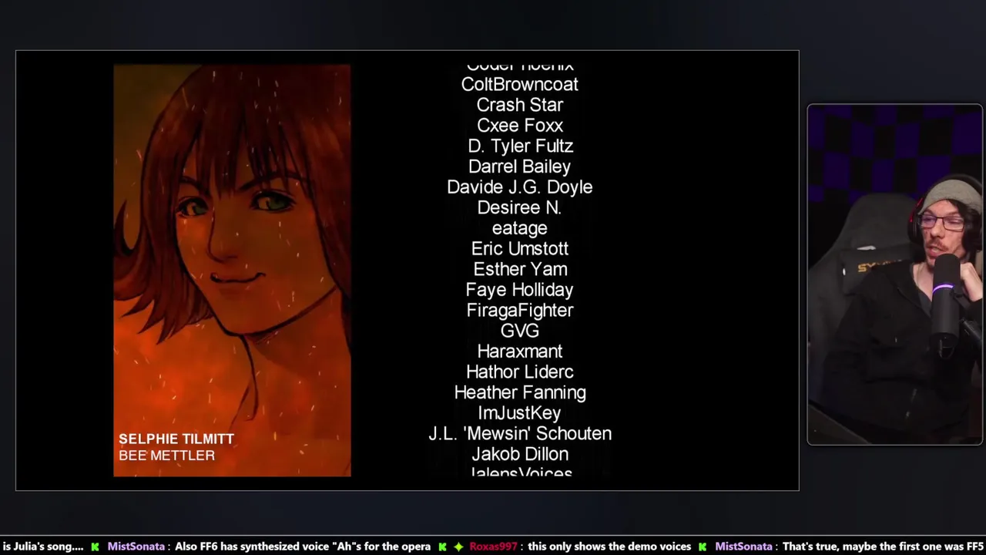Viewport: 986px width, 555px height.
Task: Click the 'BEE METTLER' voice actor caption
Action: pyautogui.click(x=166, y=456)
